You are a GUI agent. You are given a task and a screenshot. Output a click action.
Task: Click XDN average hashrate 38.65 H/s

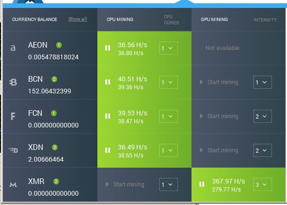click(x=131, y=156)
